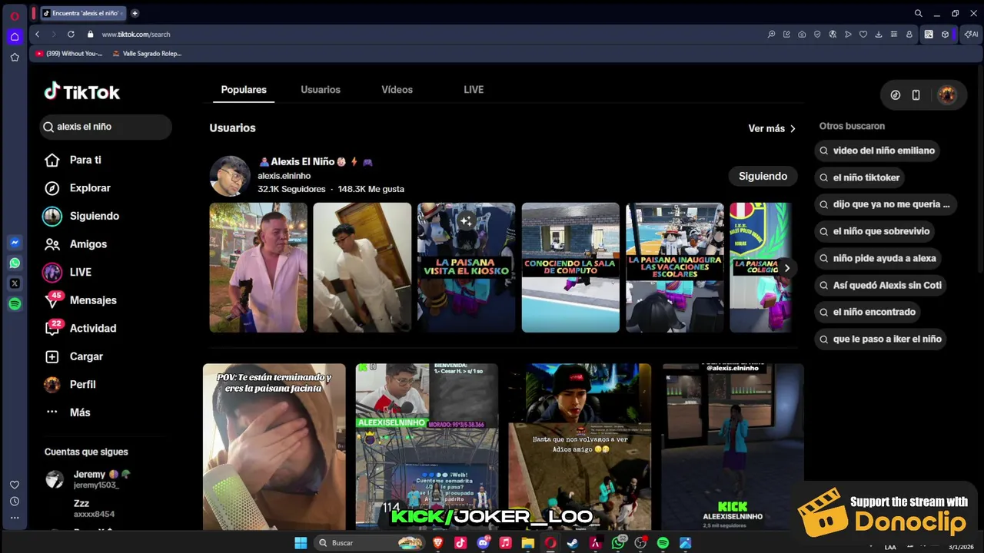Open WhatsApp in Opera sidebar
The image size is (984, 553).
15,263
